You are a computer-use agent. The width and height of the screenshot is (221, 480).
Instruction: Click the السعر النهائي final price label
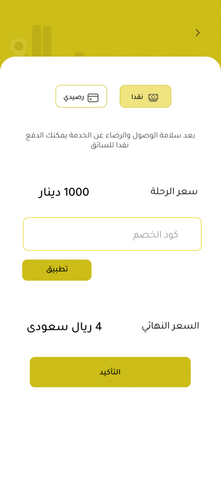(170, 326)
